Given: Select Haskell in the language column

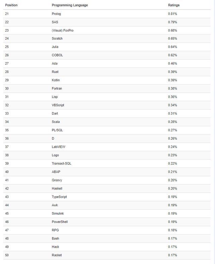Looking at the screenshot, I should (x=57, y=188).
